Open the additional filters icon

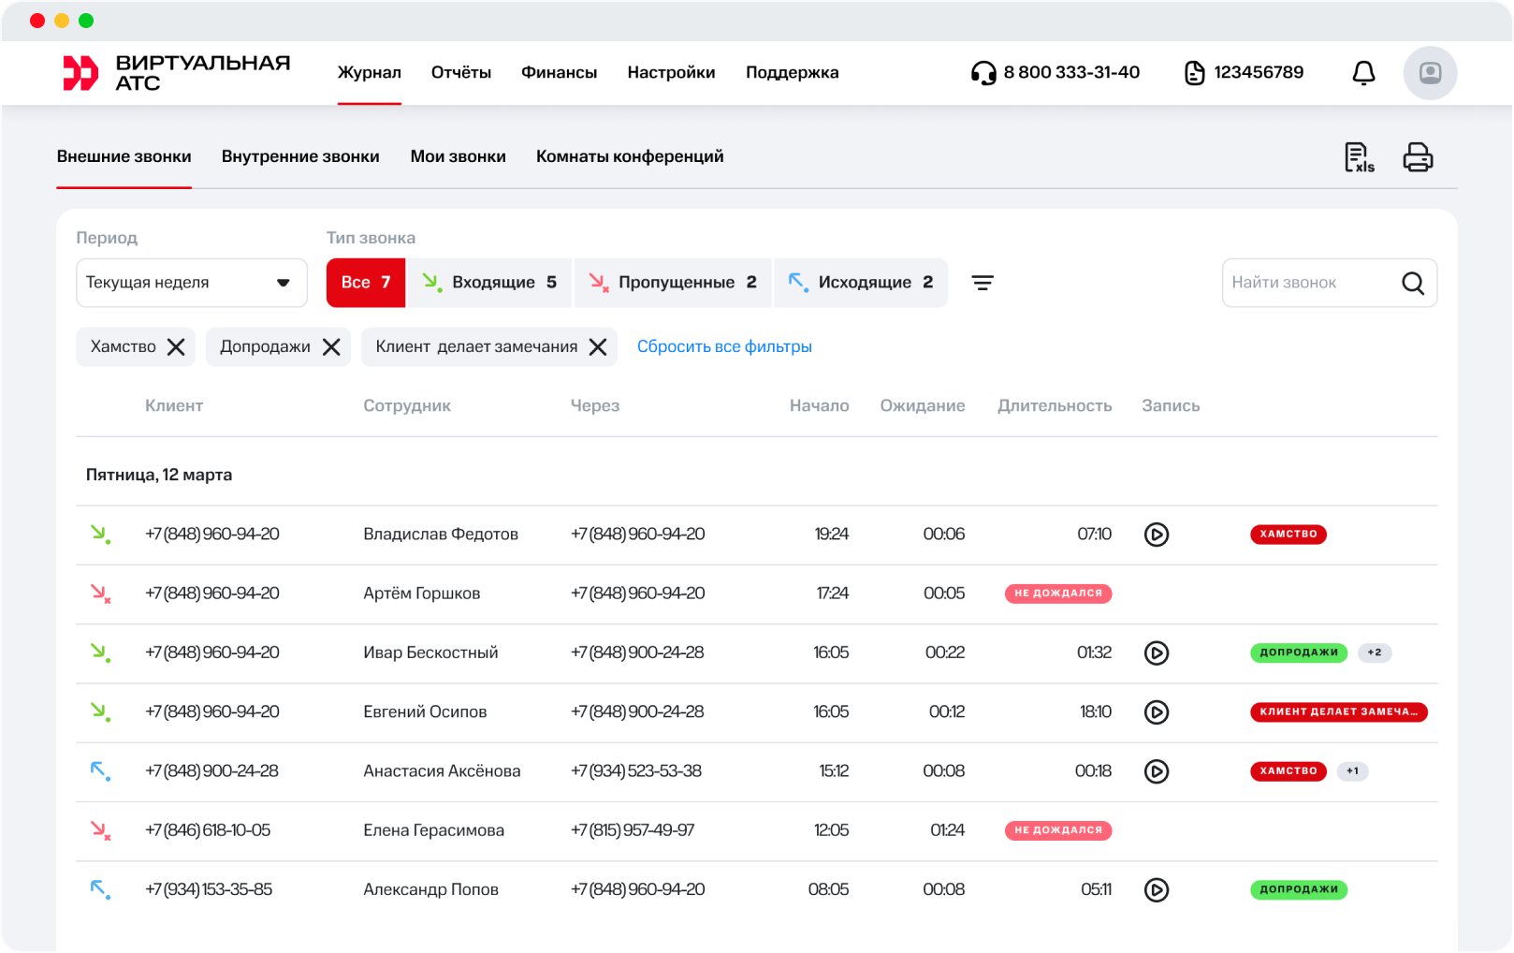pyautogui.click(x=983, y=283)
